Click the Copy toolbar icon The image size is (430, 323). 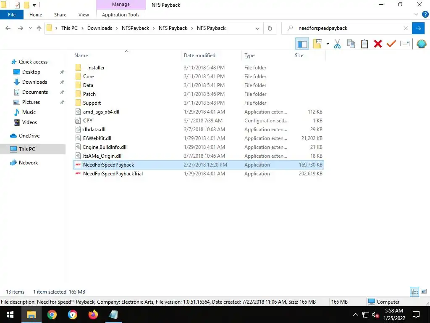351,44
